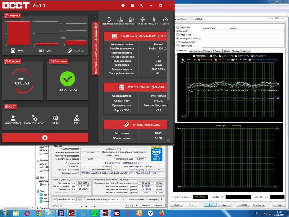Click the 4 потока(ов) worker icon

[13, 117]
